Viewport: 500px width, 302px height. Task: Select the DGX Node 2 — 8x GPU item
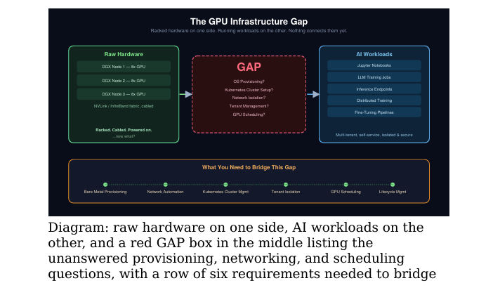[124, 81]
